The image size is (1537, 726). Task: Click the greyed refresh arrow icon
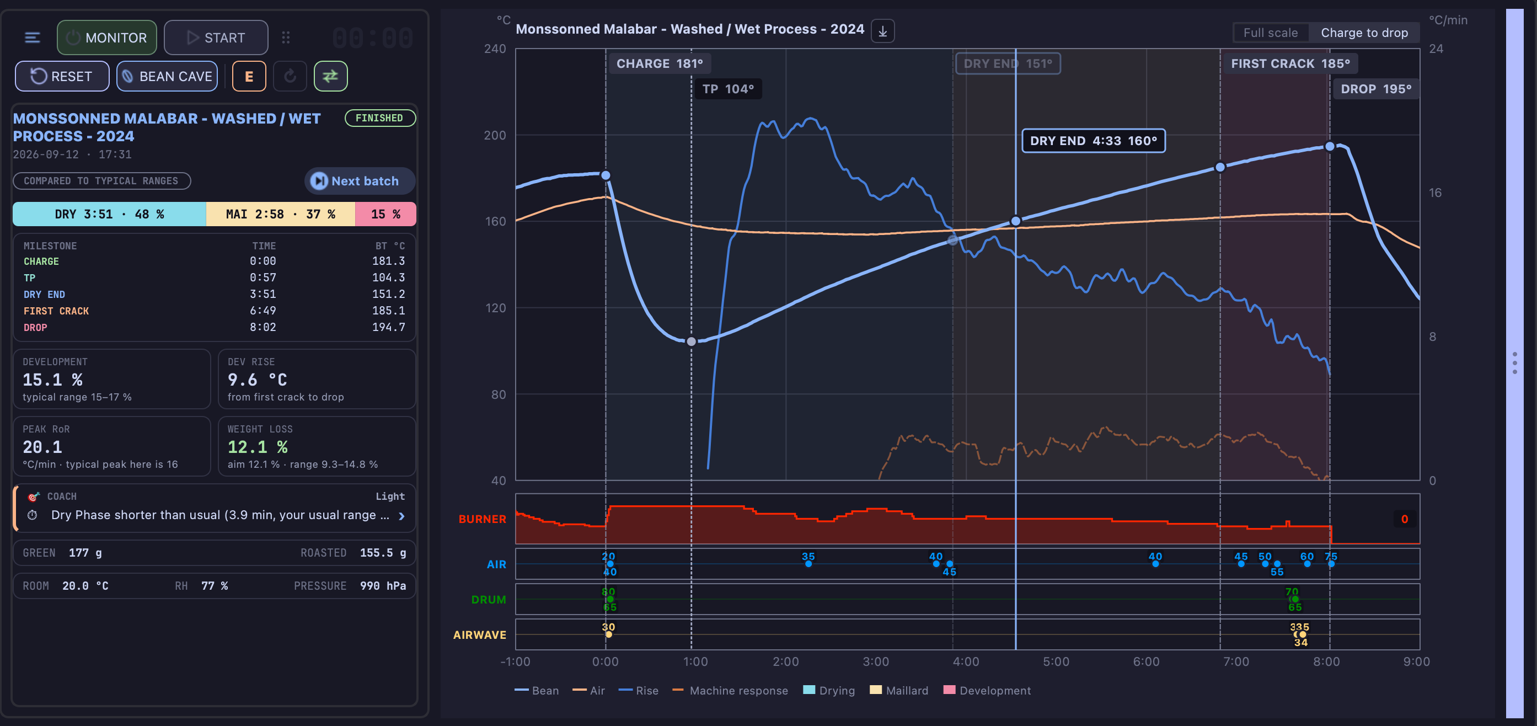290,77
